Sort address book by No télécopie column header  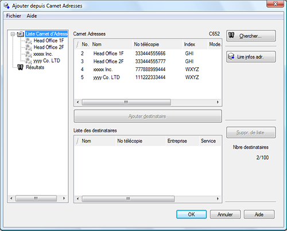157,44
